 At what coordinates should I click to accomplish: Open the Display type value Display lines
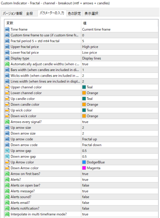[x=119, y=58]
